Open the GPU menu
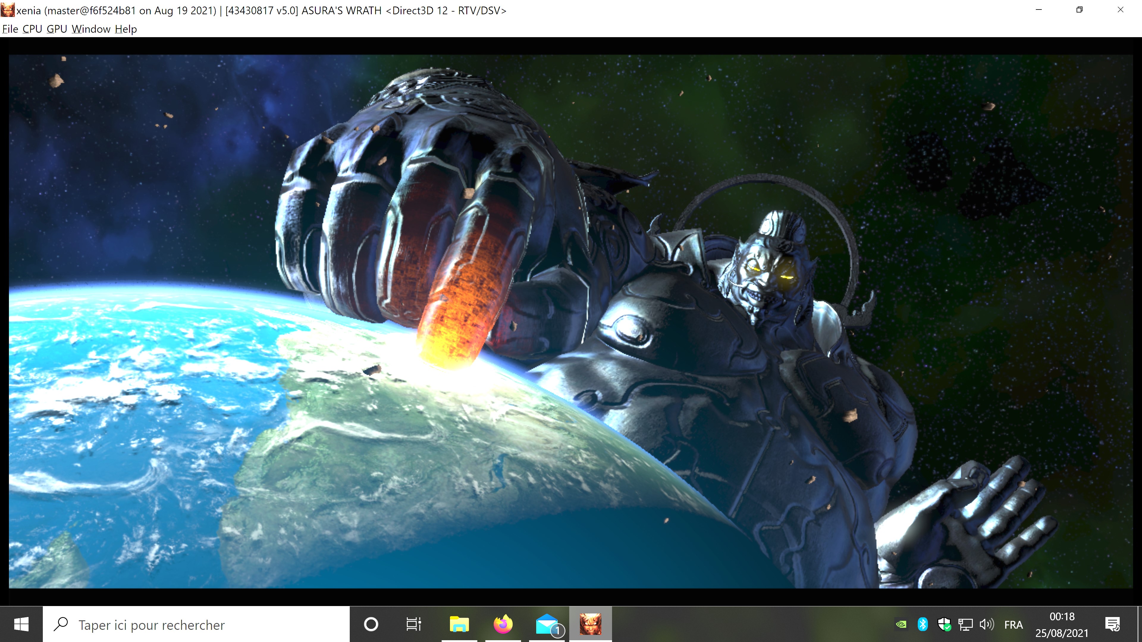Viewport: 1142px width, 642px height. [57, 29]
